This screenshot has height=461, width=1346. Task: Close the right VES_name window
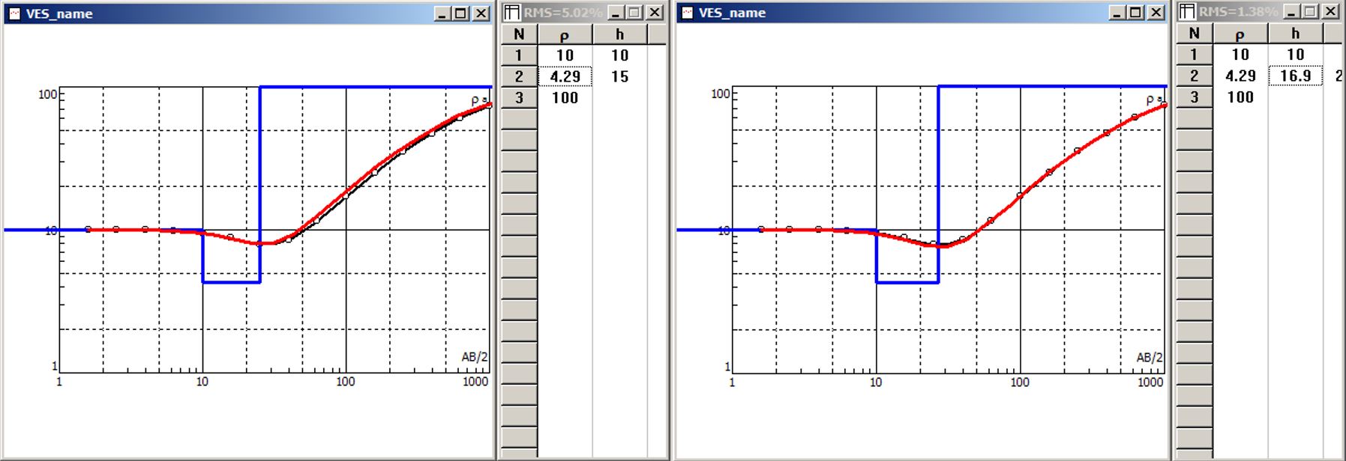1156,13
